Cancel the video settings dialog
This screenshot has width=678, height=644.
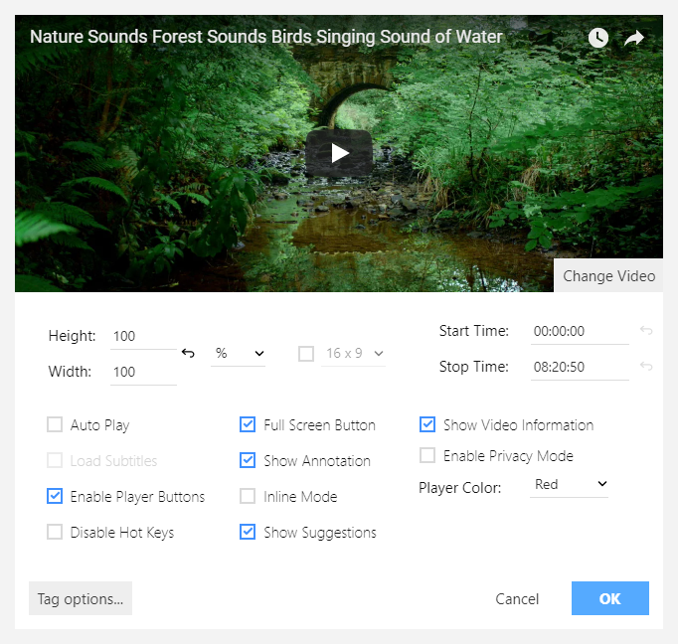(x=517, y=599)
